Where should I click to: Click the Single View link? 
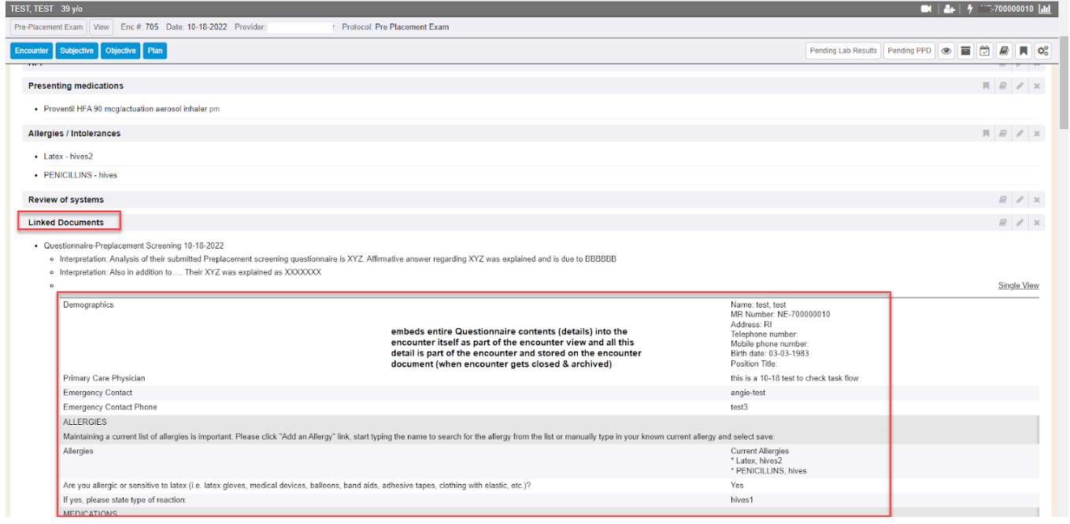coord(1018,286)
